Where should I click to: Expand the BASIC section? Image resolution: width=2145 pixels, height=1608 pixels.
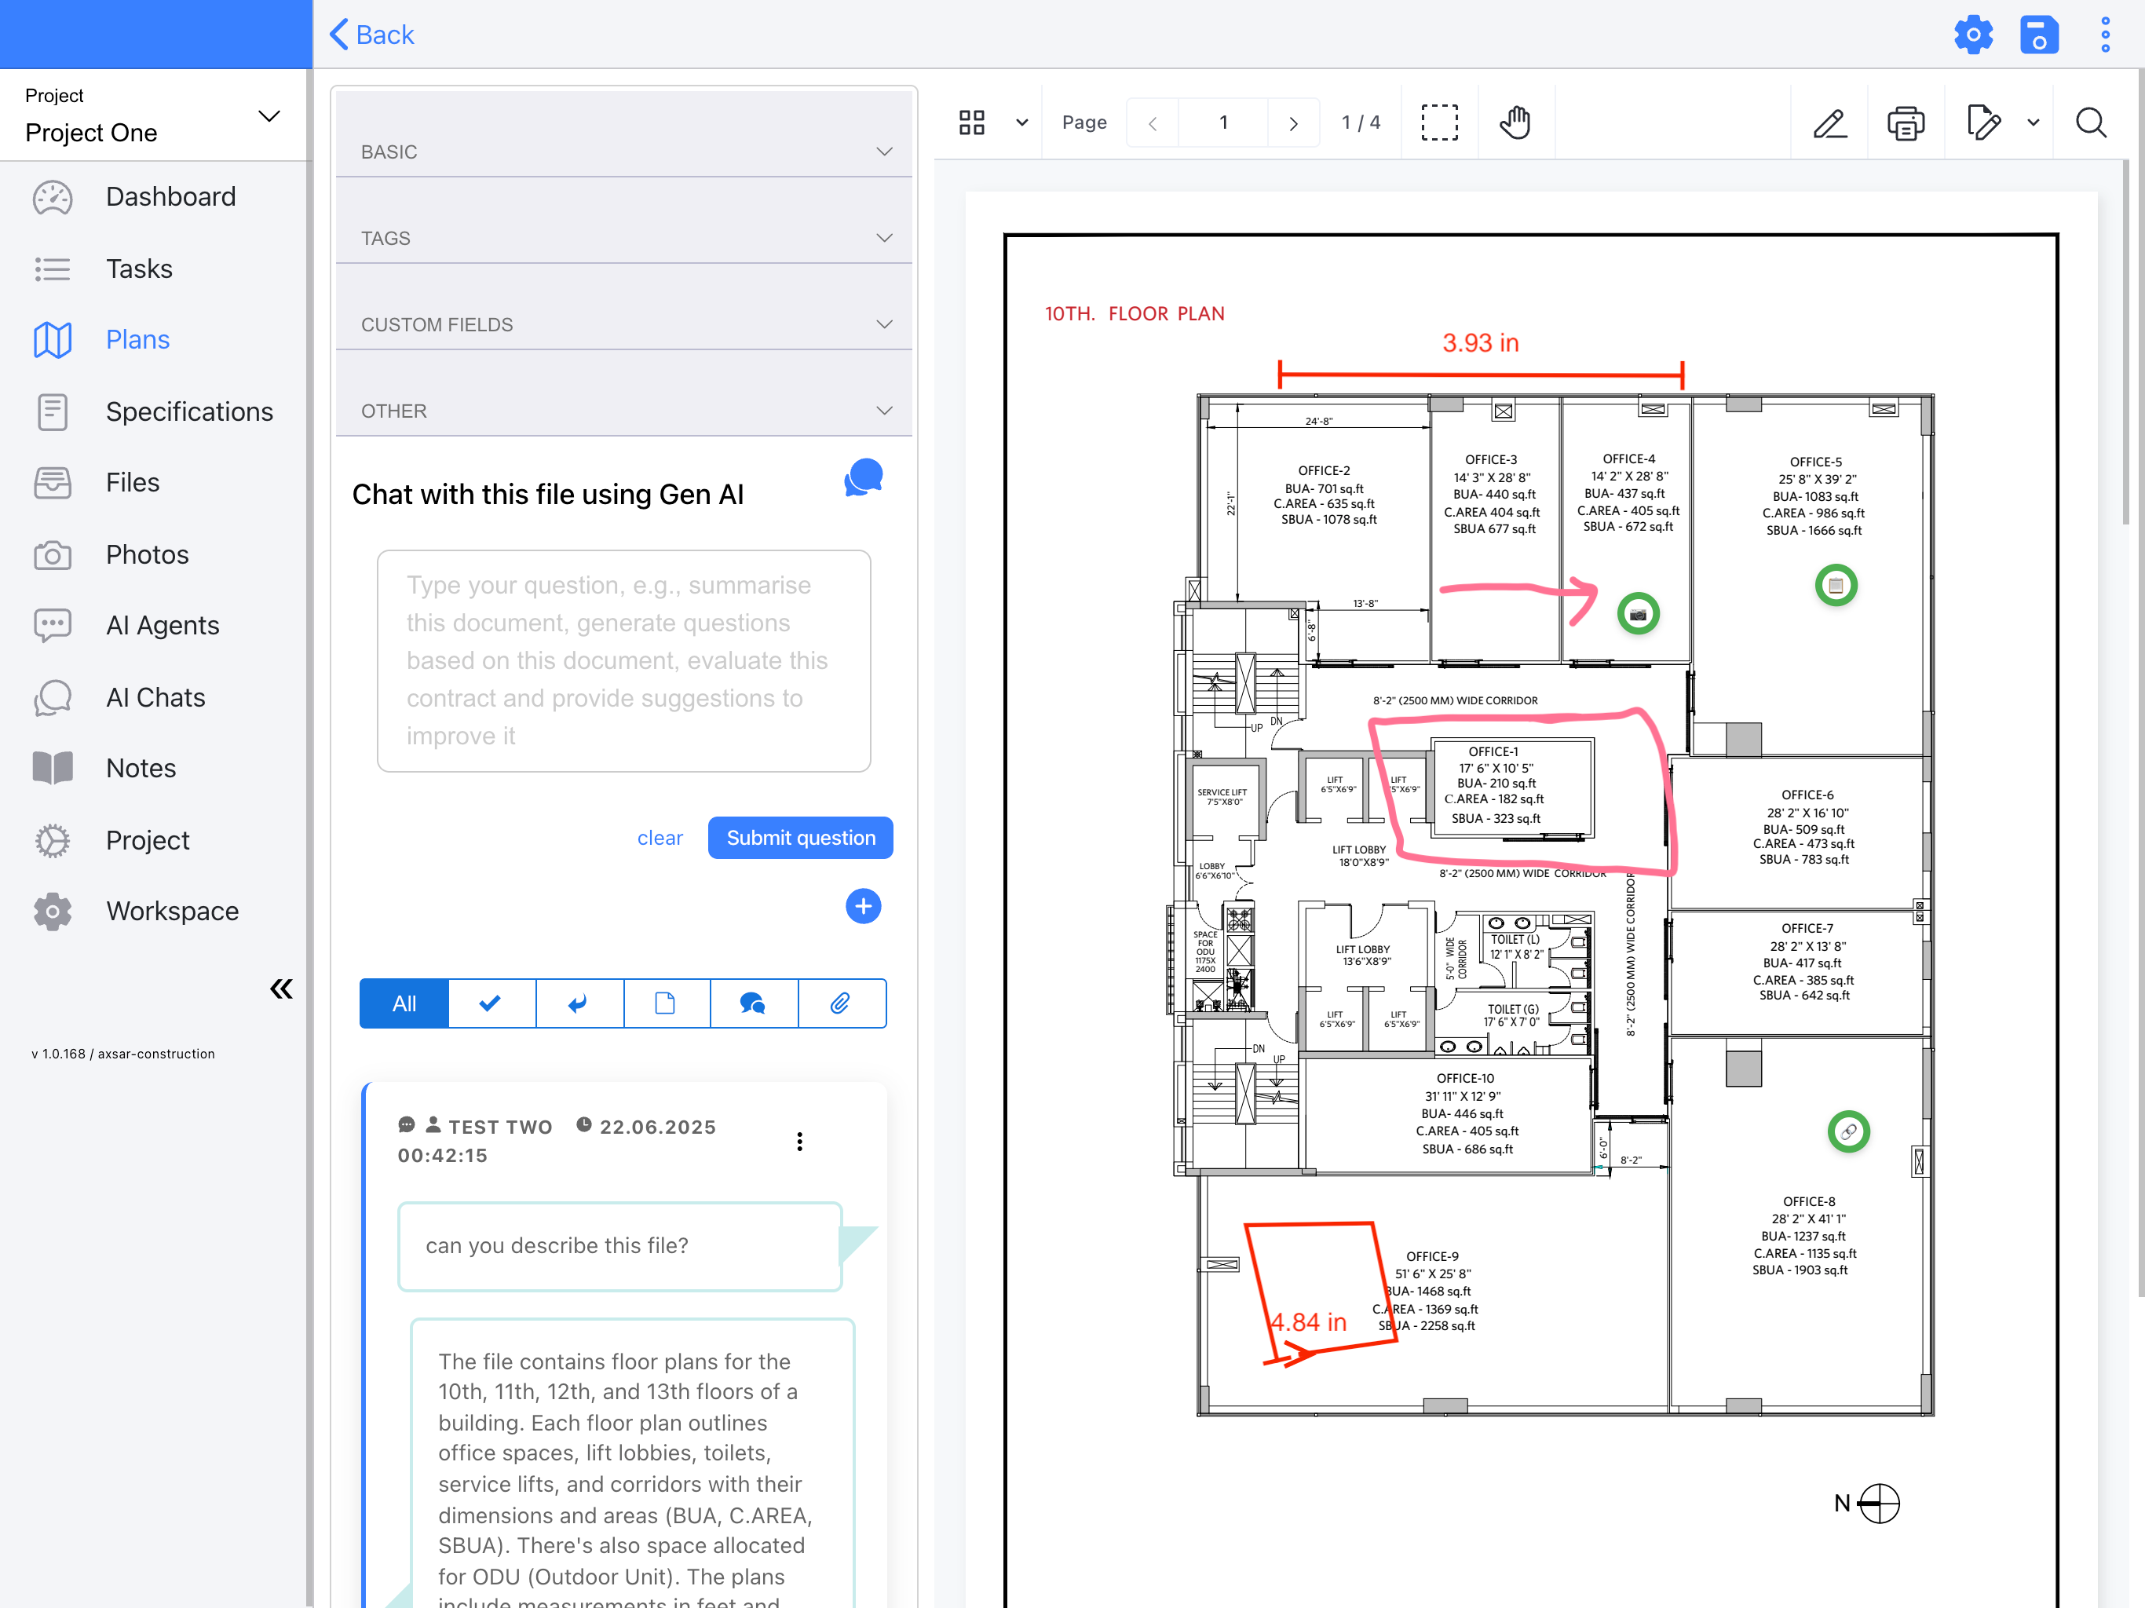click(623, 152)
